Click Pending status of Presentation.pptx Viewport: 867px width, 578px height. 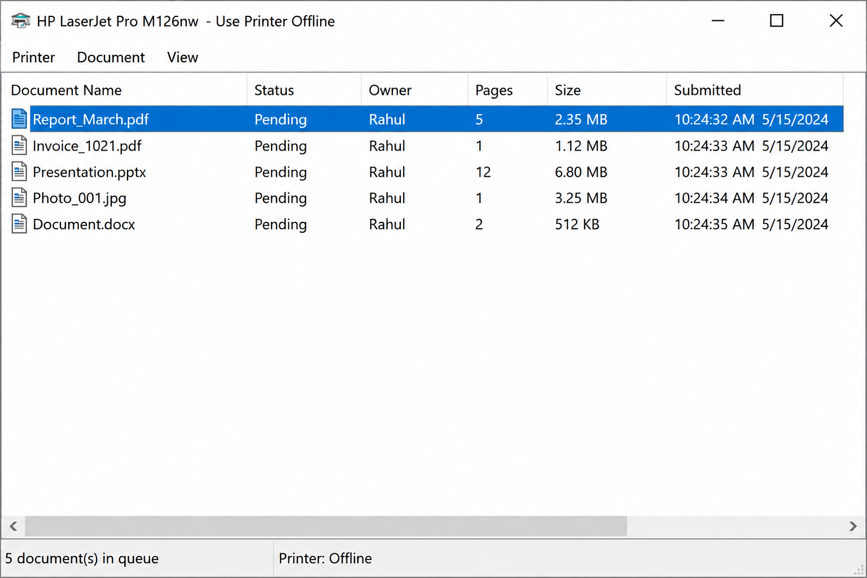pos(281,172)
